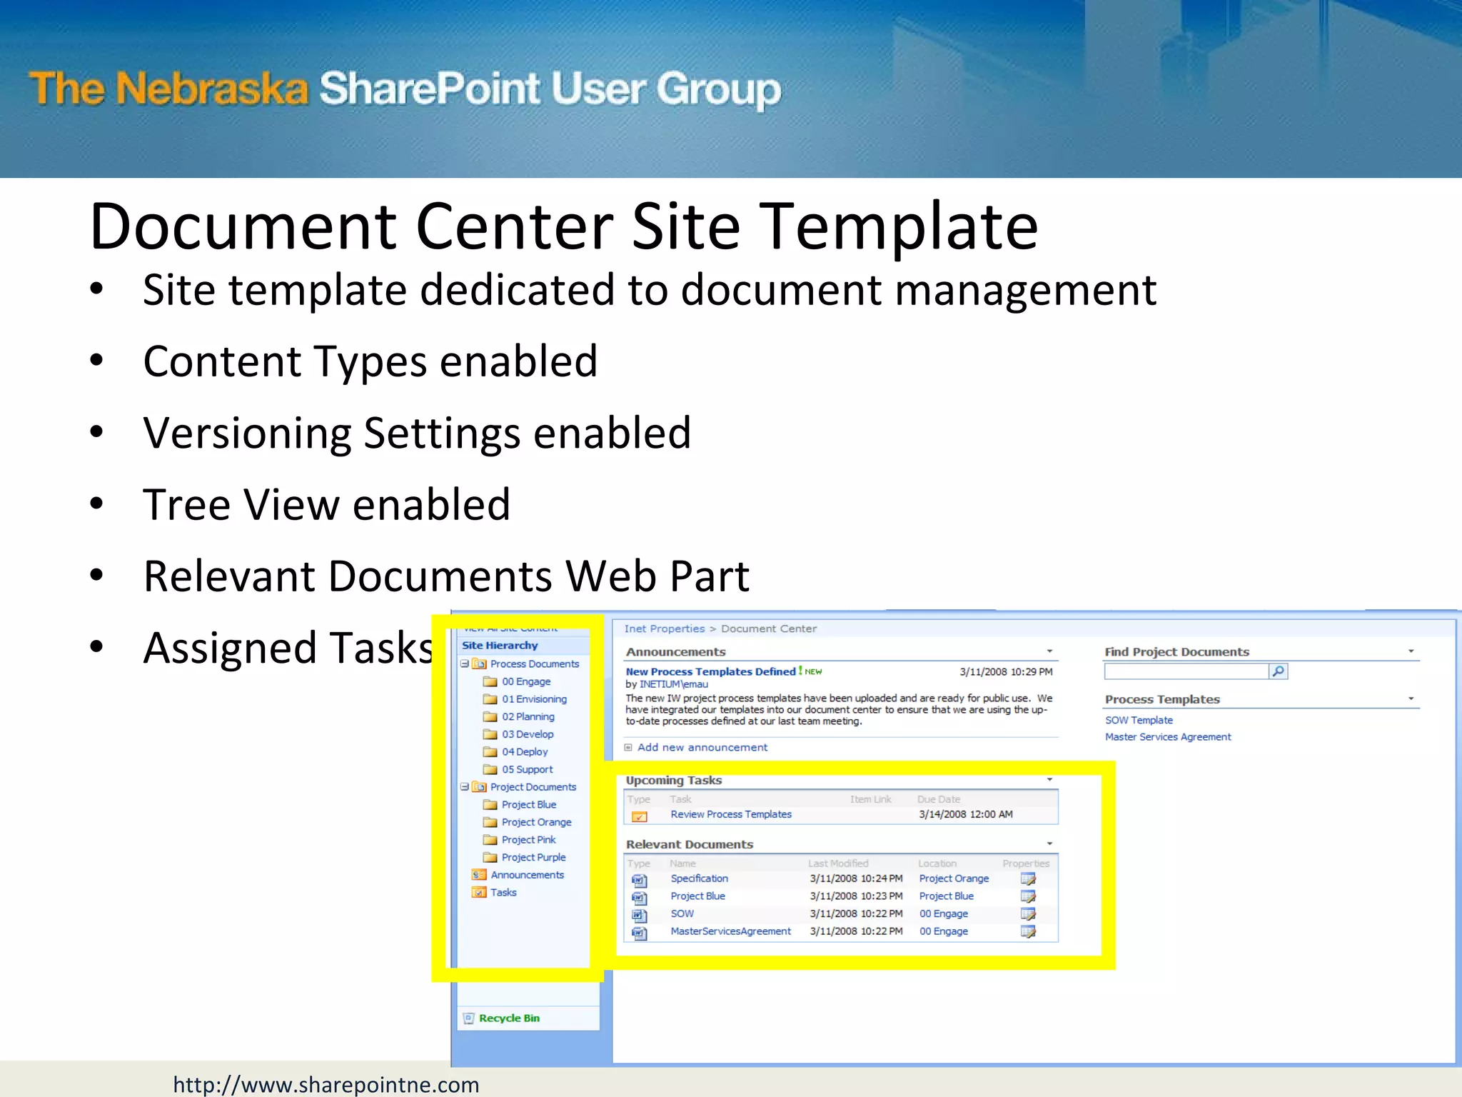Click the 03 Develop folder icon
This screenshot has height=1097, width=1462.
[490, 734]
